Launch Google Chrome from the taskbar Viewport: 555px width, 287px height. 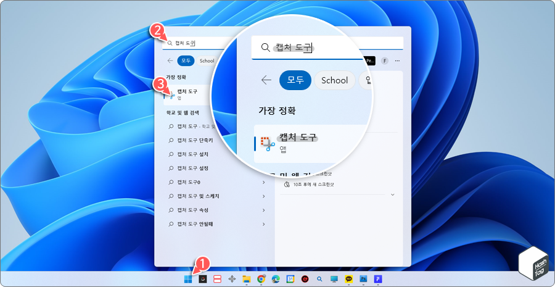pos(261,279)
